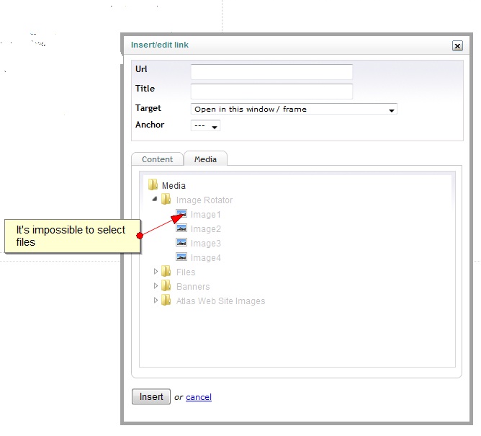Expand the Banners folder
The image size is (481, 436).
156,286
